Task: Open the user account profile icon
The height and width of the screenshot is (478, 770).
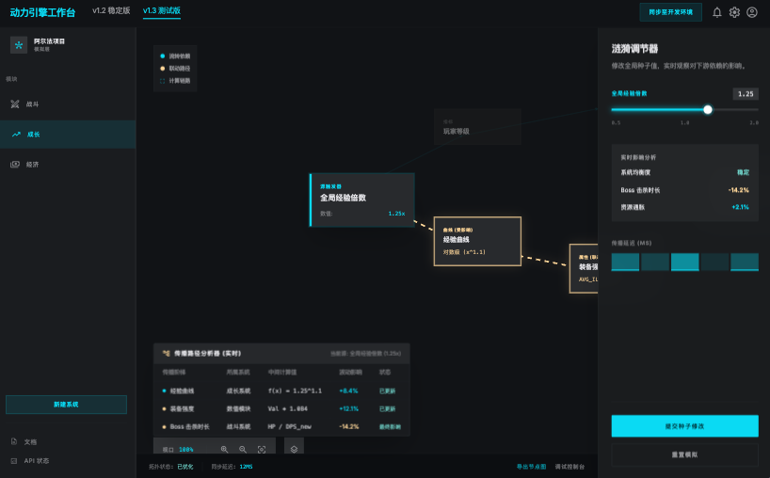Action: pyautogui.click(x=752, y=12)
